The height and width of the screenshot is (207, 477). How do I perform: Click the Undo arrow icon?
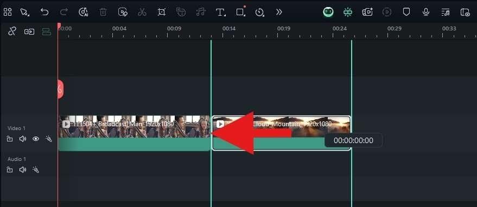pyautogui.click(x=44, y=12)
